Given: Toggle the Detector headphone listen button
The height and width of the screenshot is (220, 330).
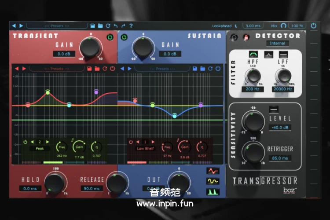Looking at the screenshot, I should point(234,37).
